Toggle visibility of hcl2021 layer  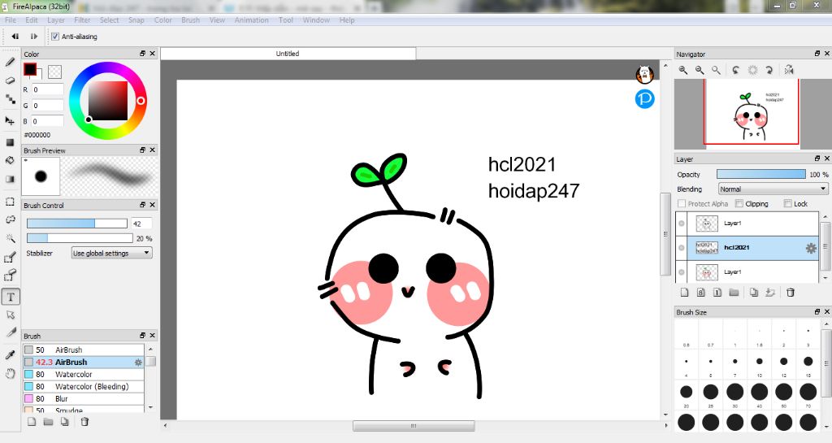pos(682,248)
